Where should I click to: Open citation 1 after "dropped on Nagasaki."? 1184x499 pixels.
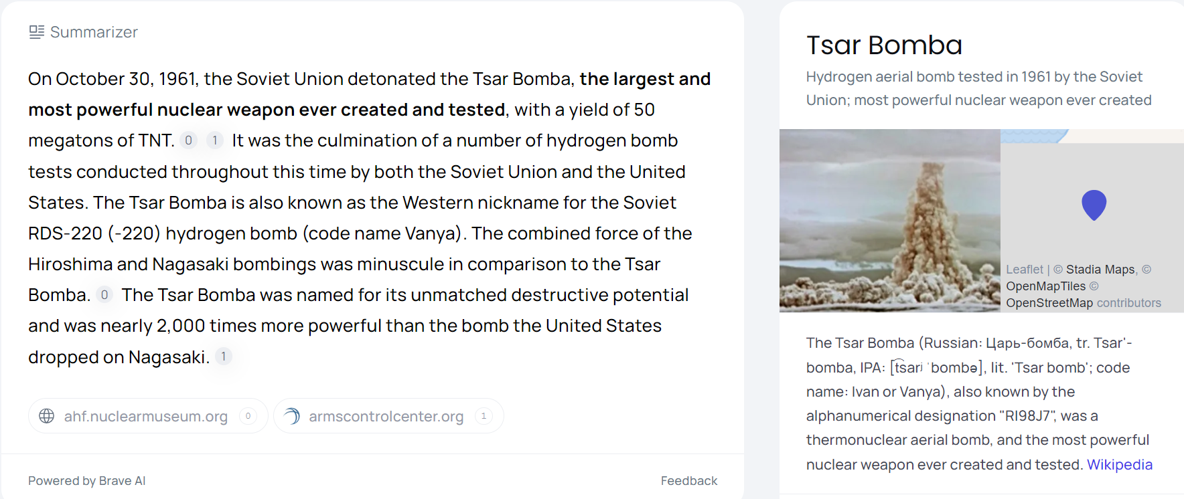tap(224, 357)
